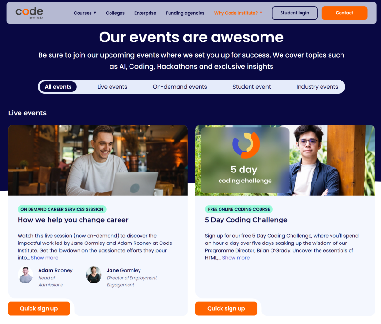The height and width of the screenshot is (324, 381).
Task: Quick sign up for career change session
Action: pos(39,309)
